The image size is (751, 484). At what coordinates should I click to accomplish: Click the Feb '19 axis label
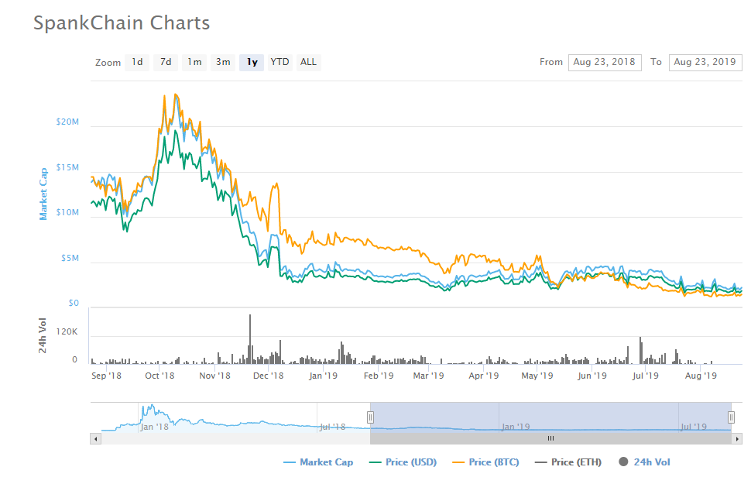[x=379, y=376]
